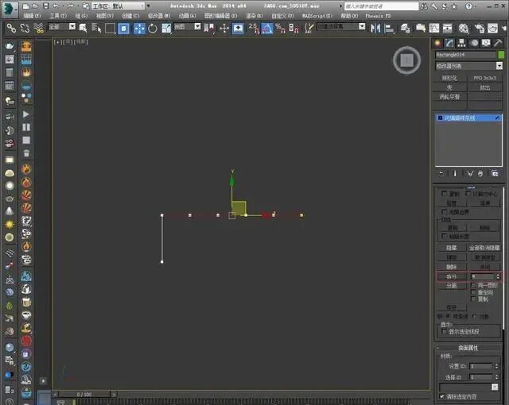Select the Bind to Space Warp tool

[39, 29]
